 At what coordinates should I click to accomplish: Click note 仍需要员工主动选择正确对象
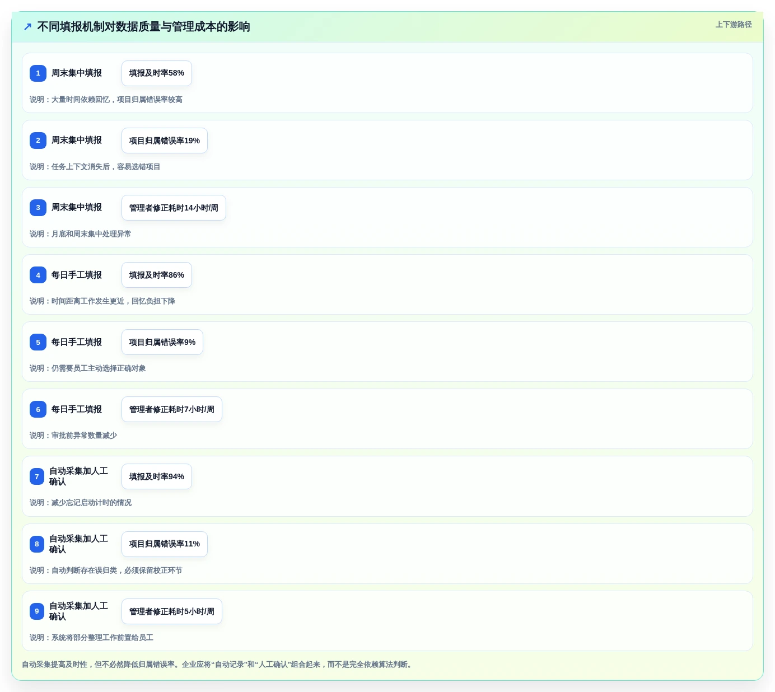tap(99, 368)
